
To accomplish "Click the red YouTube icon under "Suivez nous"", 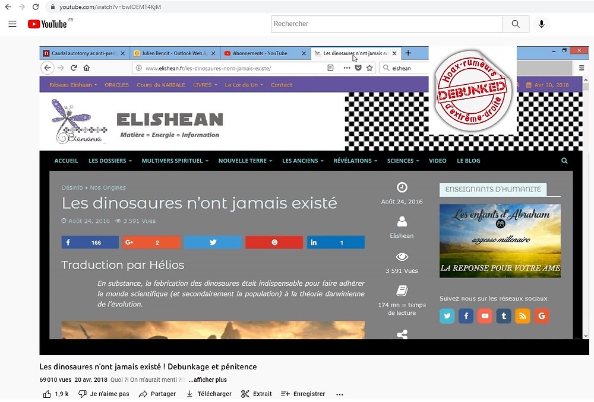I will 485,316.
